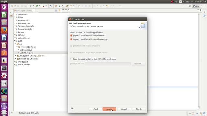Select the MapsideJoin project
The height and width of the screenshot is (116, 207).
[23, 20]
